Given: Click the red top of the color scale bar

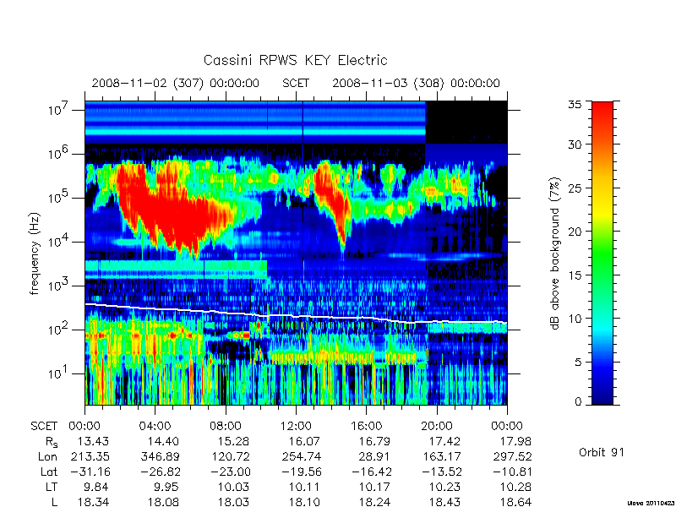Looking at the screenshot, I should tap(602, 112).
